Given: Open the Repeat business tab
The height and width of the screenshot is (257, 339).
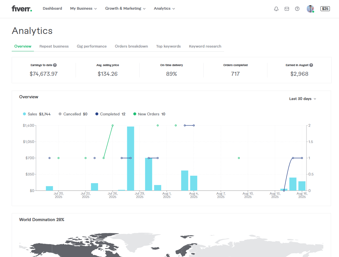Looking at the screenshot, I should (x=54, y=46).
